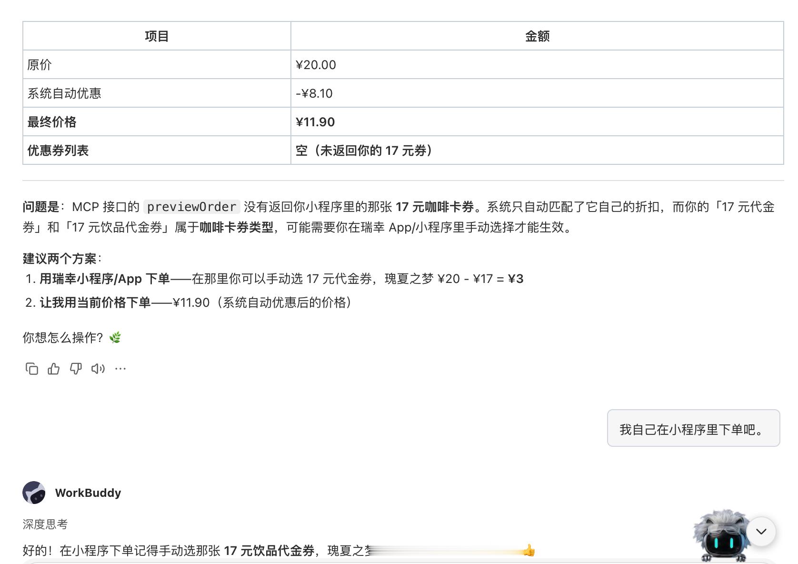Give thumbs down to the reply
The image size is (798, 564).
coord(76,369)
